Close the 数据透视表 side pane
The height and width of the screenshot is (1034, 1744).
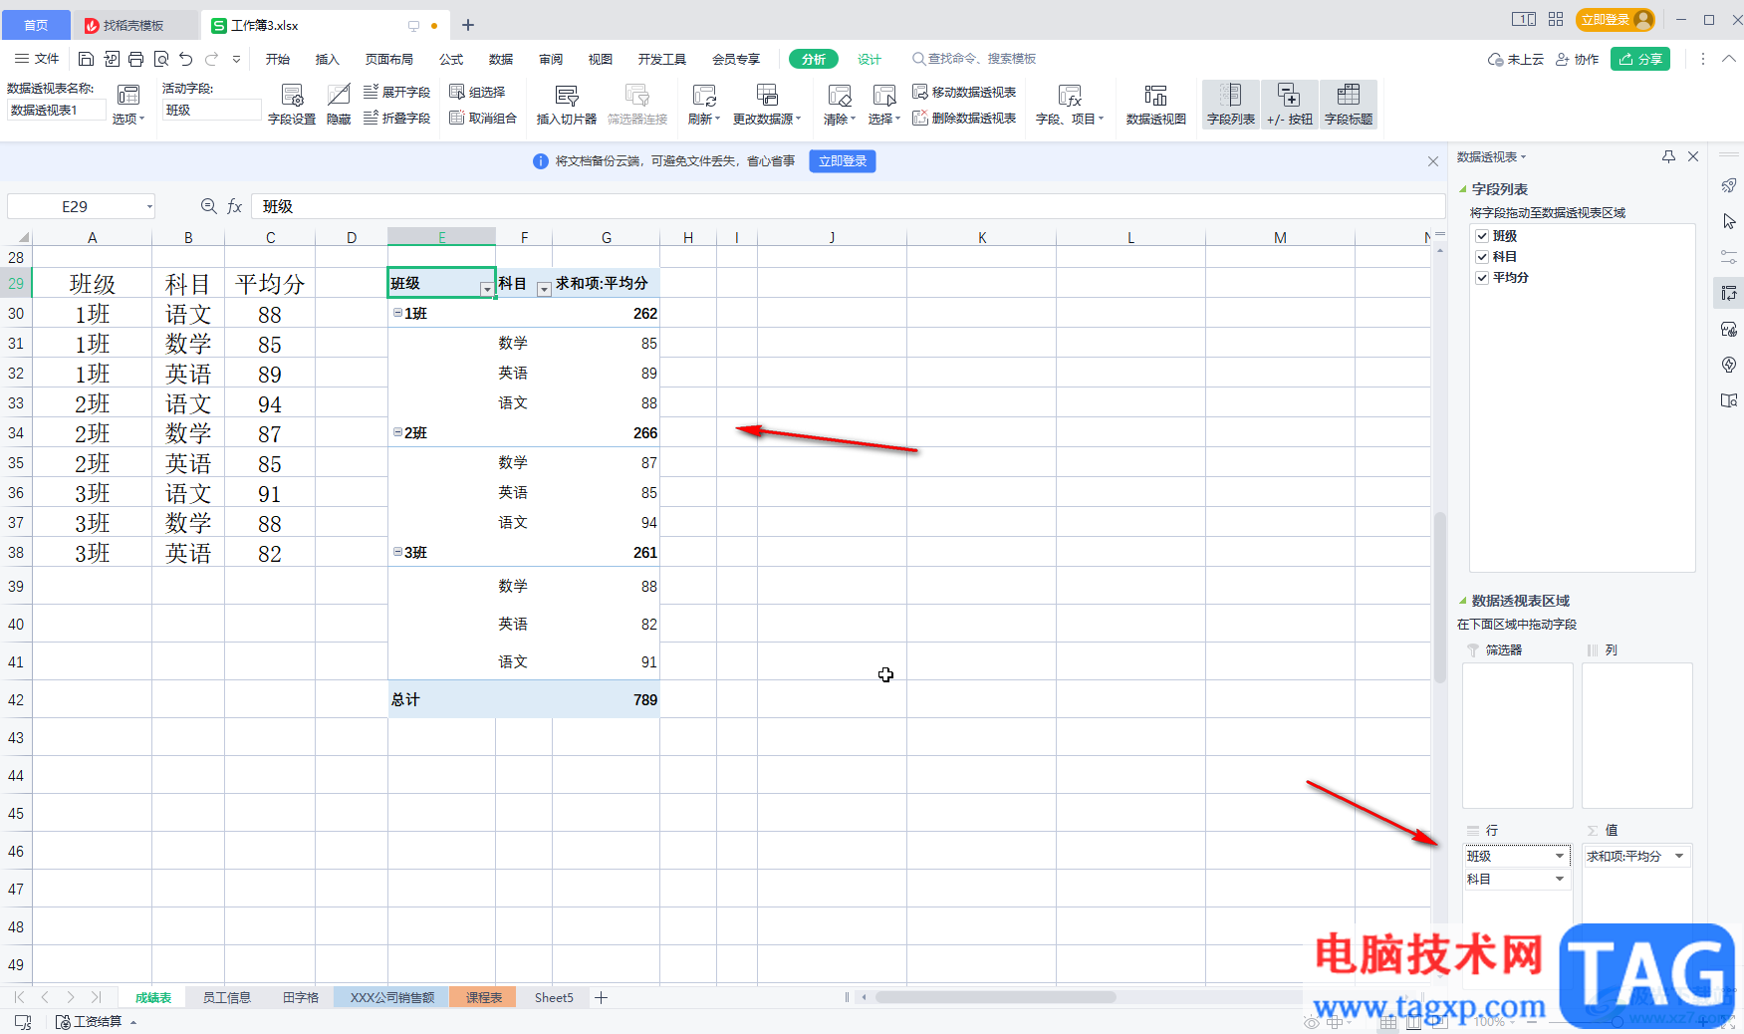coord(1693,156)
